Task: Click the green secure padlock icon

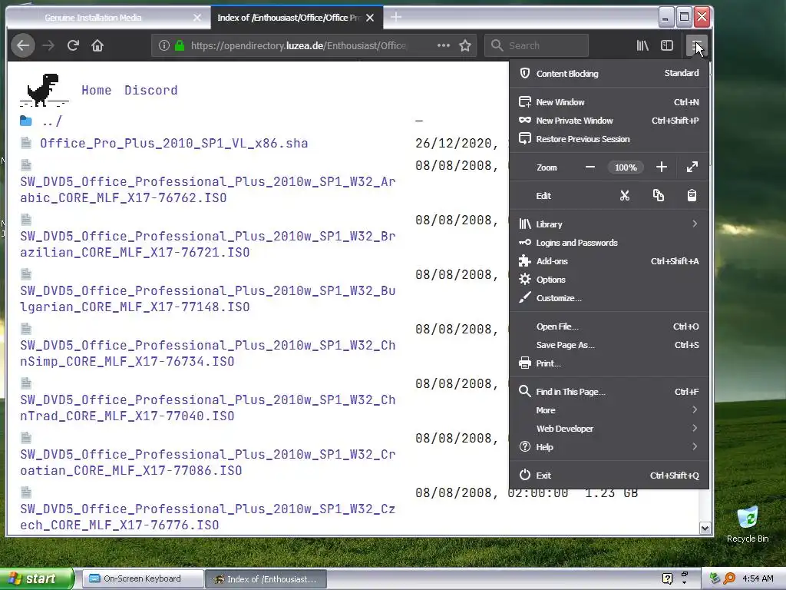Action: pos(180,45)
